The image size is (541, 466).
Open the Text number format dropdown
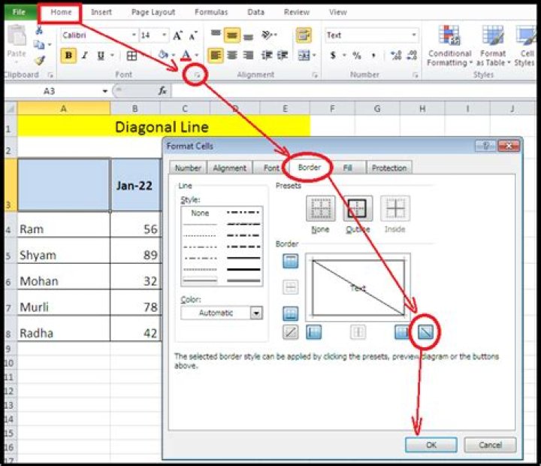(x=413, y=35)
